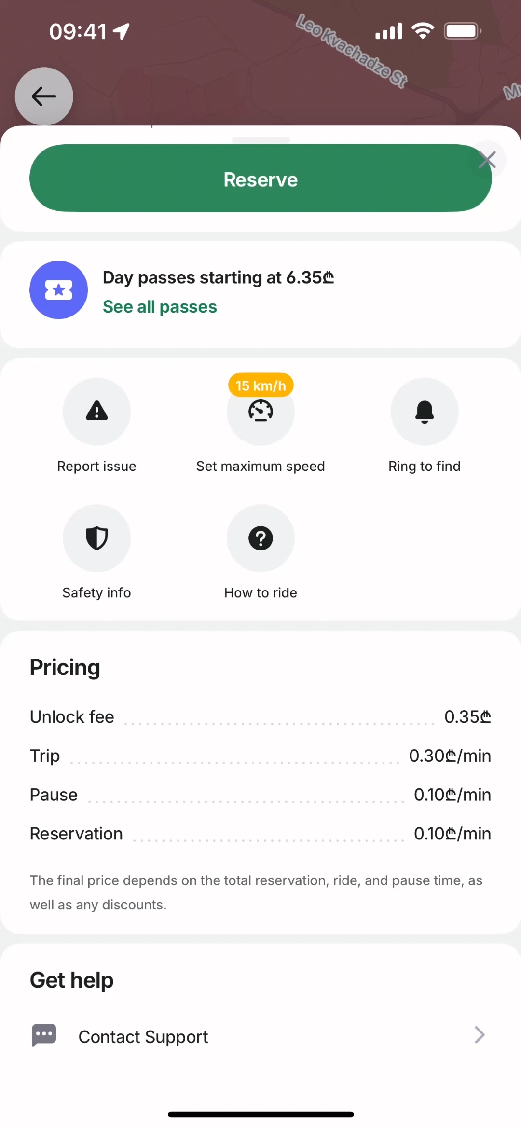The height and width of the screenshot is (1127, 521).
Task: Tap the blue day pass ticket icon
Action: click(59, 290)
